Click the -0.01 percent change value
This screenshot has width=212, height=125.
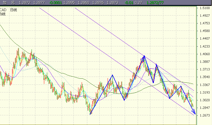pos(129,3)
